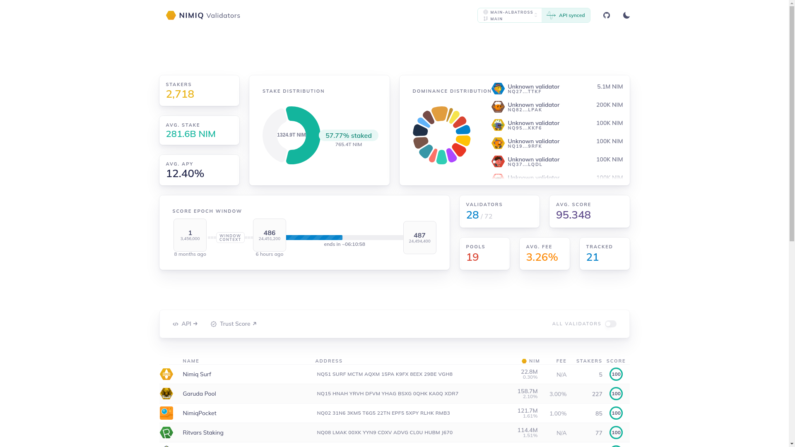This screenshot has width=795, height=447.
Task: Click the Nimiq hexagon logo
Action: click(x=171, y=15)
